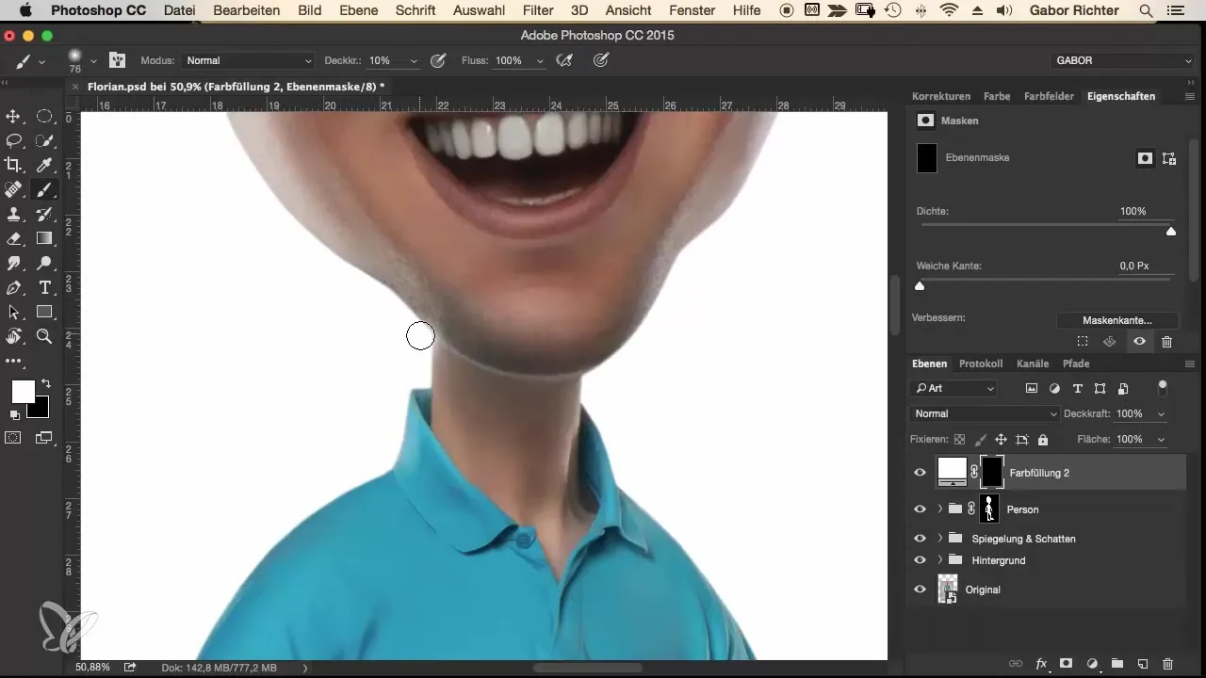Switch to the Korrekturen tab
Image resolution: width=1206 pixels, height=678 pixels.
(x=941, y=96)
